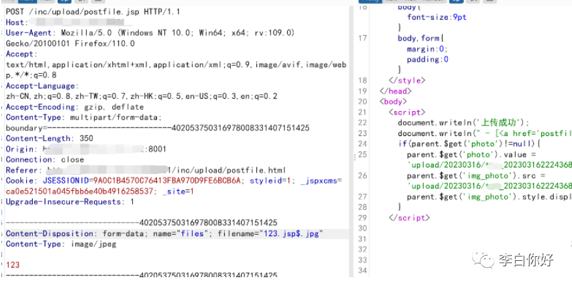Select the document.writeln('上传成功') line
This screenshot has height=285, width=572.
pos(463,123)
